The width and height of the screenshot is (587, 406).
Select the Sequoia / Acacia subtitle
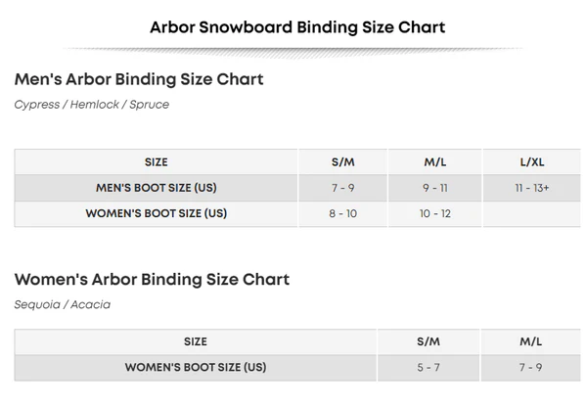(x=63, y=304)
